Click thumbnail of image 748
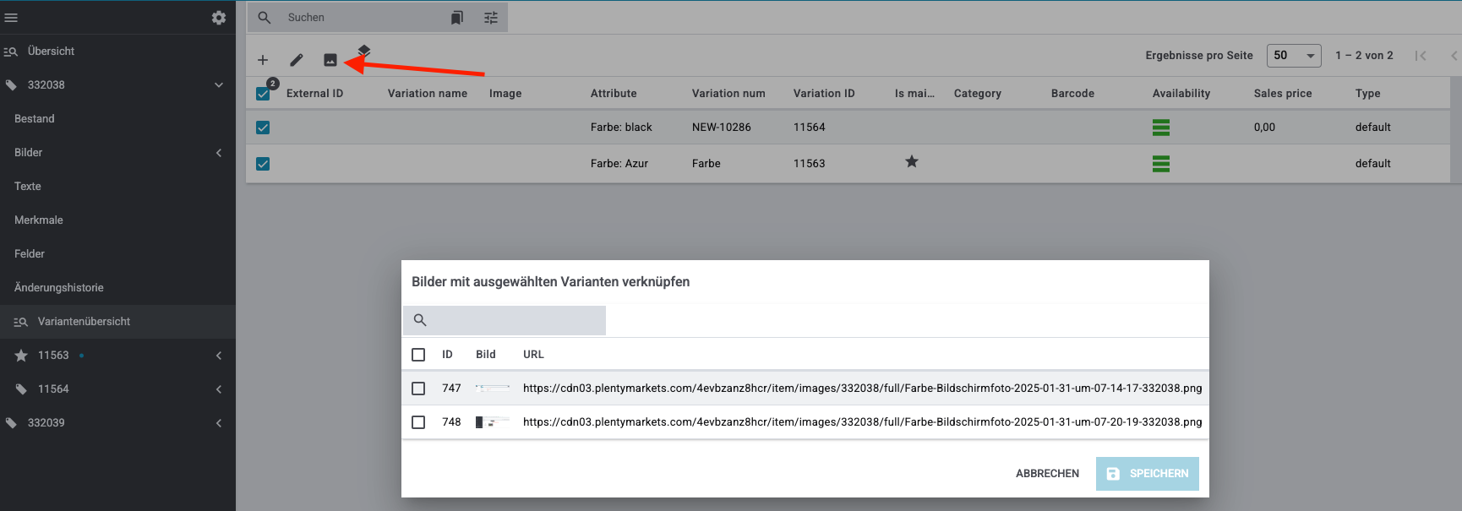Viewport: 1462px width, 511px height. [492, 422]
